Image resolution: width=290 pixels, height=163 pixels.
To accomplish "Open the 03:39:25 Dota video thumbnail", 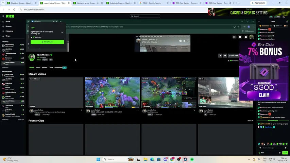I will pyautogui.click(x=169, y=93).
